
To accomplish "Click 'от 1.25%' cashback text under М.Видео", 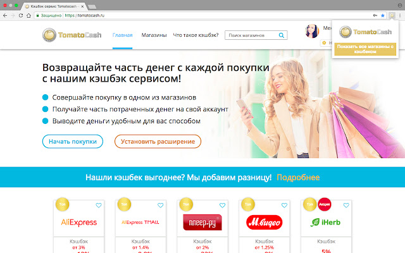I will point(265,247).
